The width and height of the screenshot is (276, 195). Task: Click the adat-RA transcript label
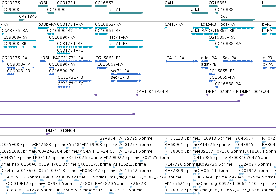point(199,30)
